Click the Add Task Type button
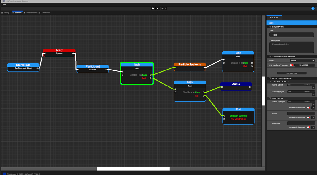The height and width of the screenshot is (175, 317). 291,73
